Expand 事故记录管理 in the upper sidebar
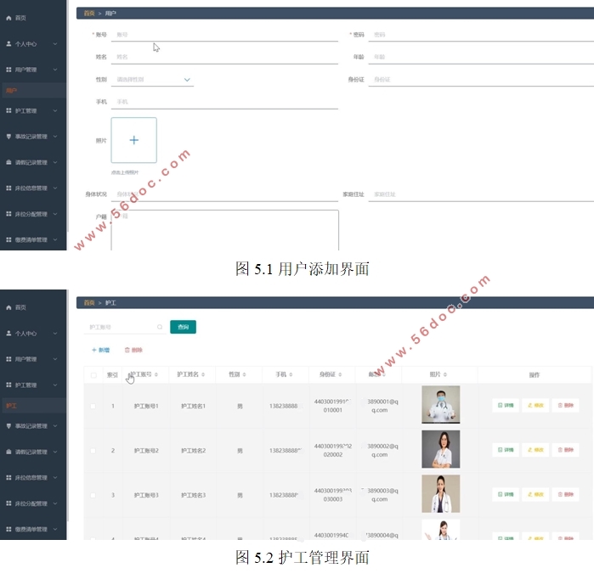Viewport: 594px width, 579px height. [x=32, y=136]
